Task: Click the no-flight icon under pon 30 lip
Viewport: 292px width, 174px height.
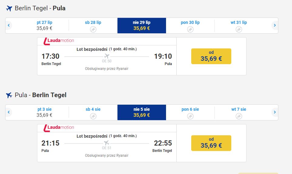Action: click(x=190, y=29)
